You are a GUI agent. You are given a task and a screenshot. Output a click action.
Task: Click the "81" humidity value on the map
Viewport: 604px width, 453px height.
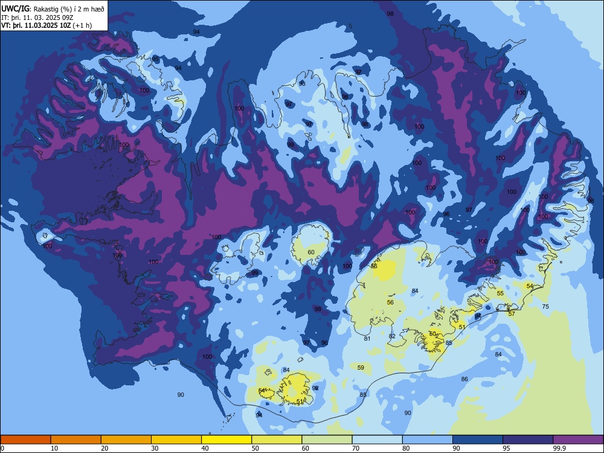pyautogui.click(x=367, y=339)
